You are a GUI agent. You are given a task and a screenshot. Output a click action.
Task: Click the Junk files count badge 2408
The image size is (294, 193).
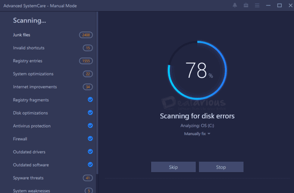coord(86,35)
